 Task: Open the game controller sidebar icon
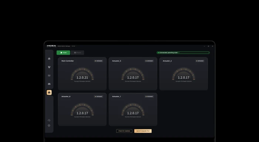coord(49,84)
